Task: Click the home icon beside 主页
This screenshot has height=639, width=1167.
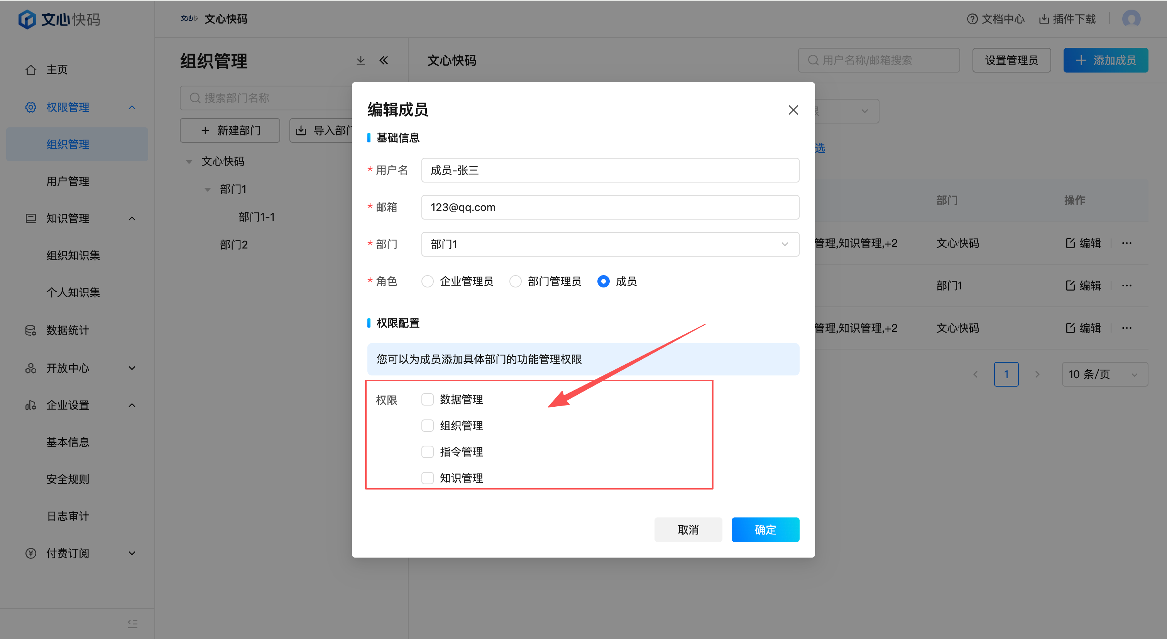Action: [x=30, y=70]
